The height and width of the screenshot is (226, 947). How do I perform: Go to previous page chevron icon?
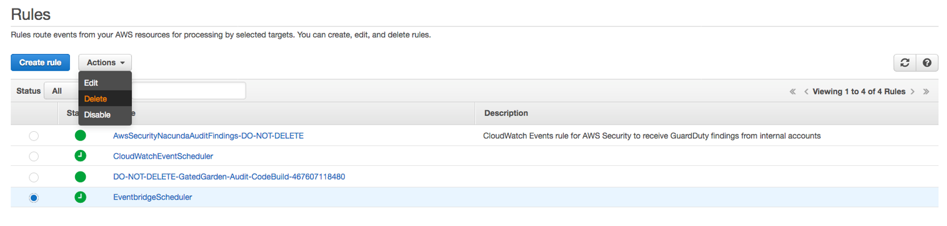806,92
